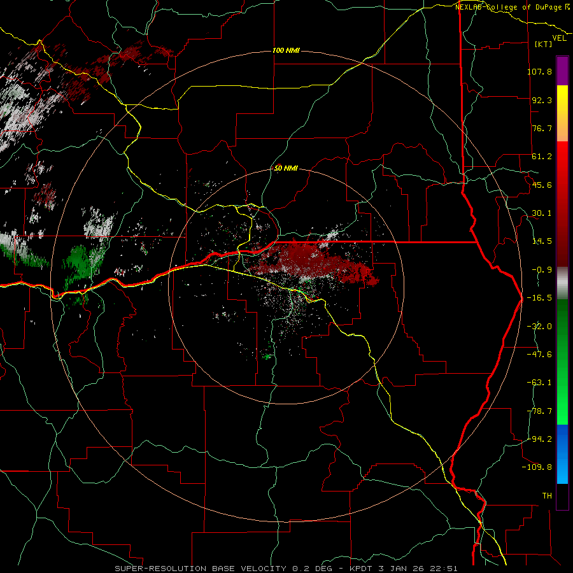Click the 50 NMI range ring label
Image resolution: width=573 pixels, height=573 pixels.
tap(286, 168)
